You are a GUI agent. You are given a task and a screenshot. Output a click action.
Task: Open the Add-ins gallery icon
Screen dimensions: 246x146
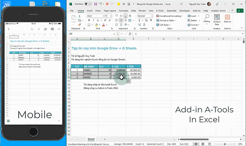click(227, 19)
